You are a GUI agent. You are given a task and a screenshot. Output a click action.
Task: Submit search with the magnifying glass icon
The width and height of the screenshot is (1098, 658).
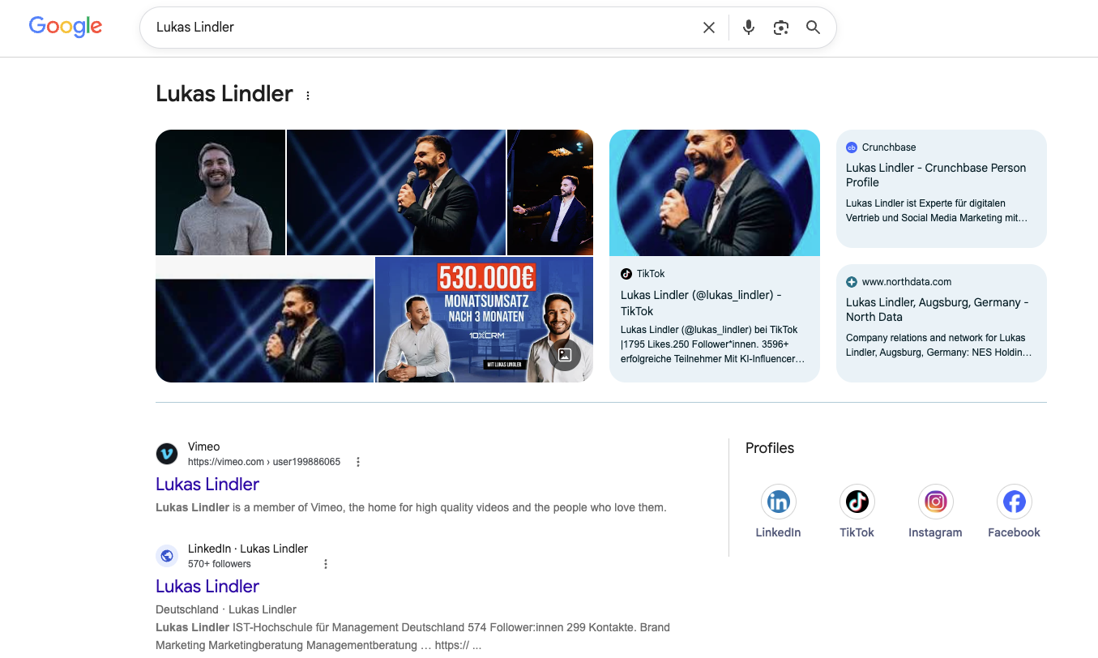click(814, 28)
